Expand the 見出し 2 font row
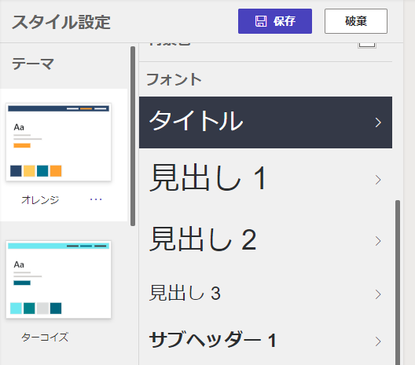The image size is (415, 365). click(266, 241)
